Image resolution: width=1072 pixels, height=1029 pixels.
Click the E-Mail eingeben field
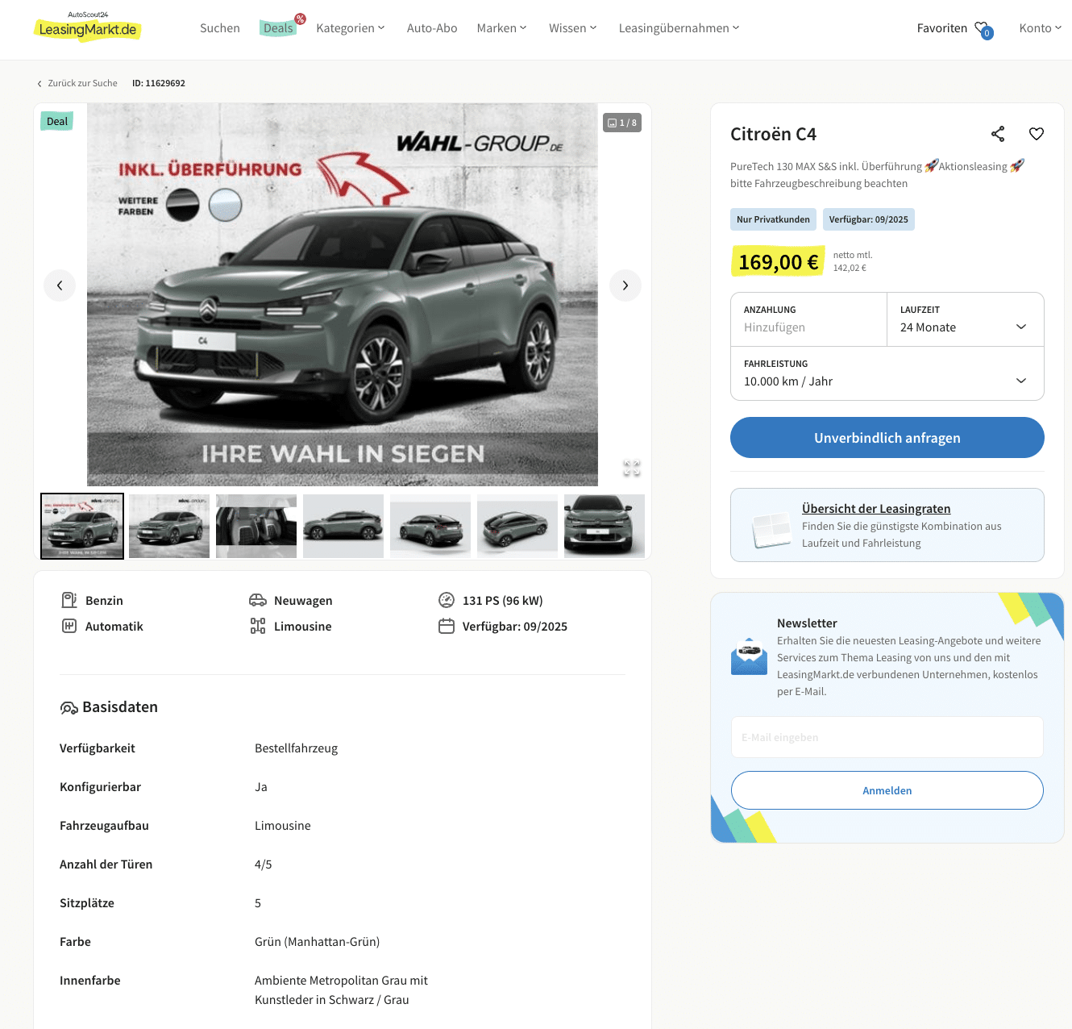pos(887,737)
